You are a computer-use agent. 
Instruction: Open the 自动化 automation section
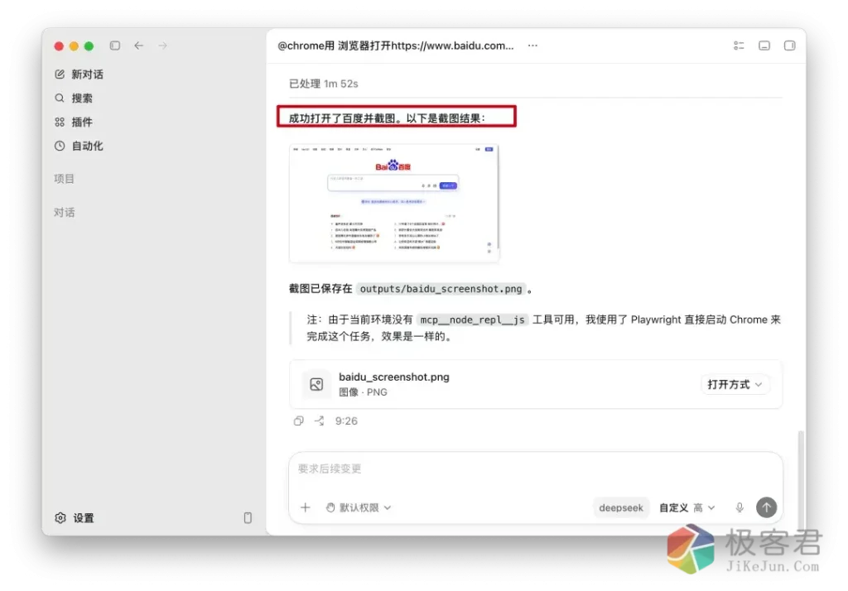coord(79,146)
